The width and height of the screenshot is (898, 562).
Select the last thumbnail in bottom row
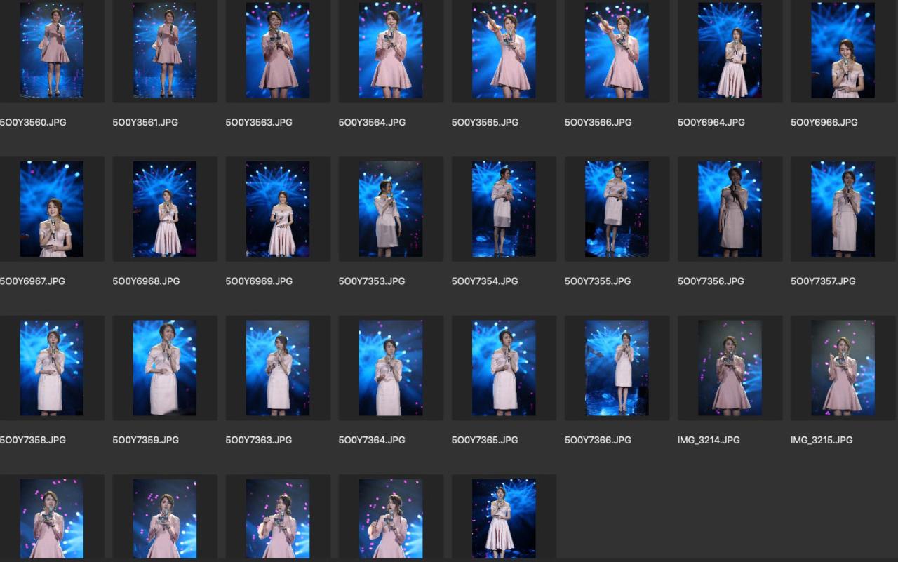pos(503,518)
